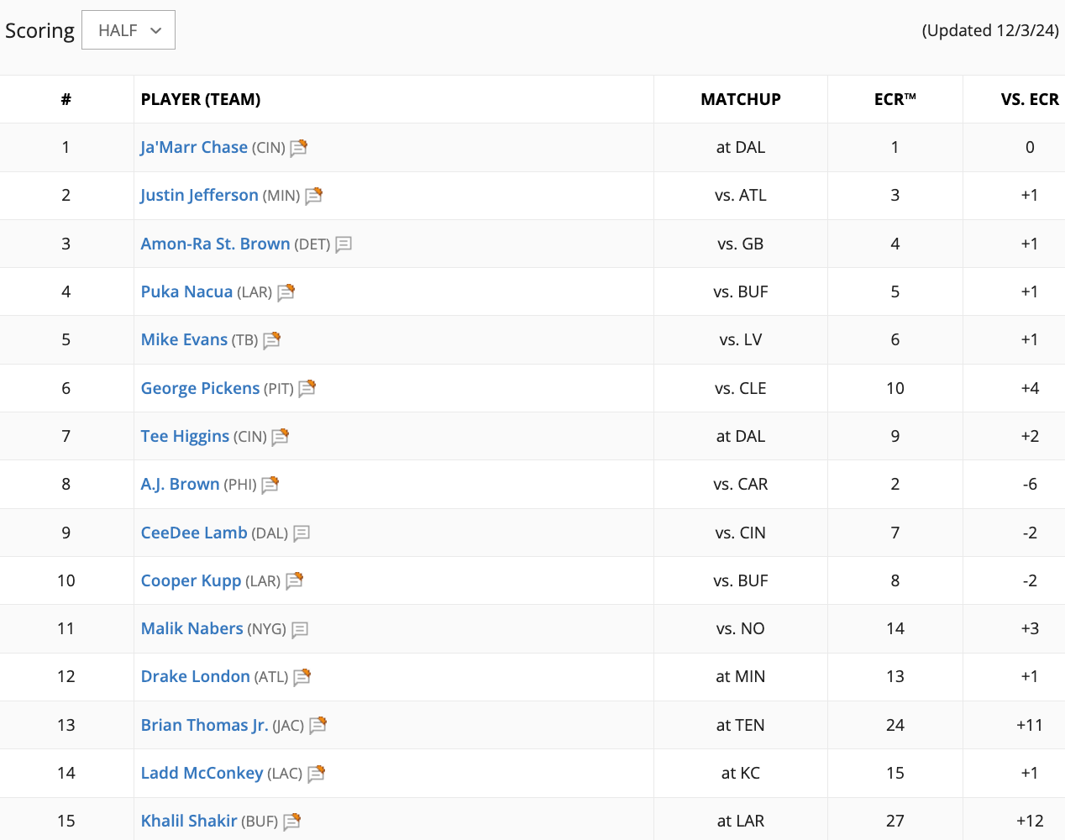The height and width of the screenshot is (840, 1065).
Task: Open A.J. Brown player page
Action: pos(180,484)
